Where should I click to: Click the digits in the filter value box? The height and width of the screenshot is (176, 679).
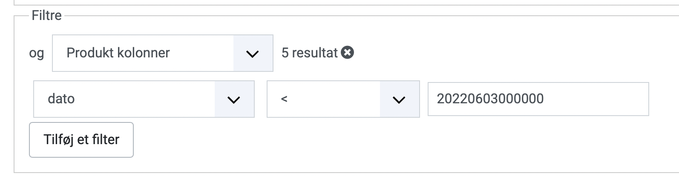tap(490, 99)
